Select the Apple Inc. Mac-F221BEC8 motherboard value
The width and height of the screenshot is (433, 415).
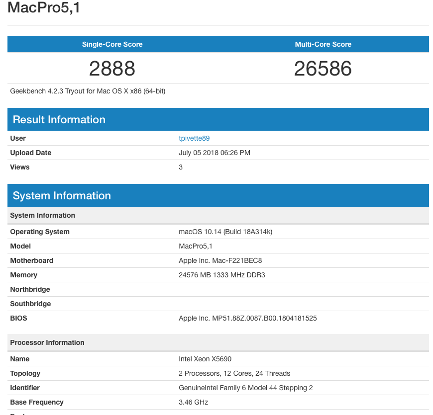click(x=220, y=260)
